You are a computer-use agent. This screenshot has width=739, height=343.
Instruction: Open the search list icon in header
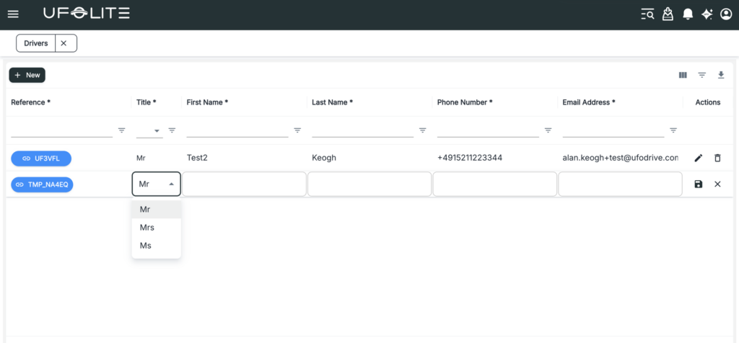[x=647, y=14]
